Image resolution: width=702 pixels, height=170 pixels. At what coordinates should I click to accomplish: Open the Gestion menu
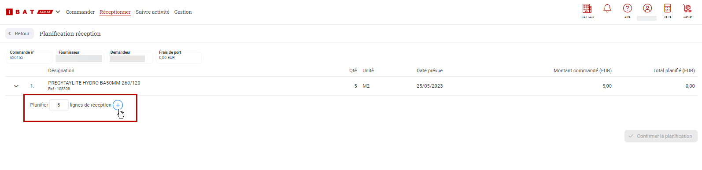pos(183,12)
